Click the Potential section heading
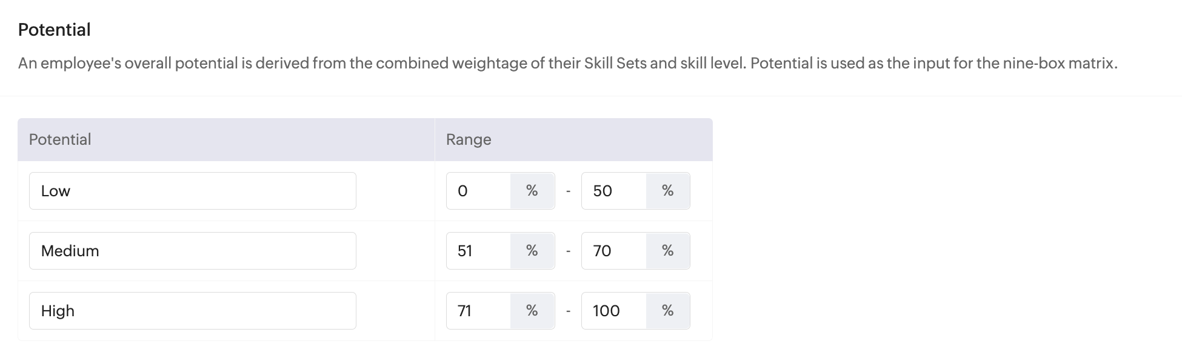1182x355 pixels. tap(55, 30)
